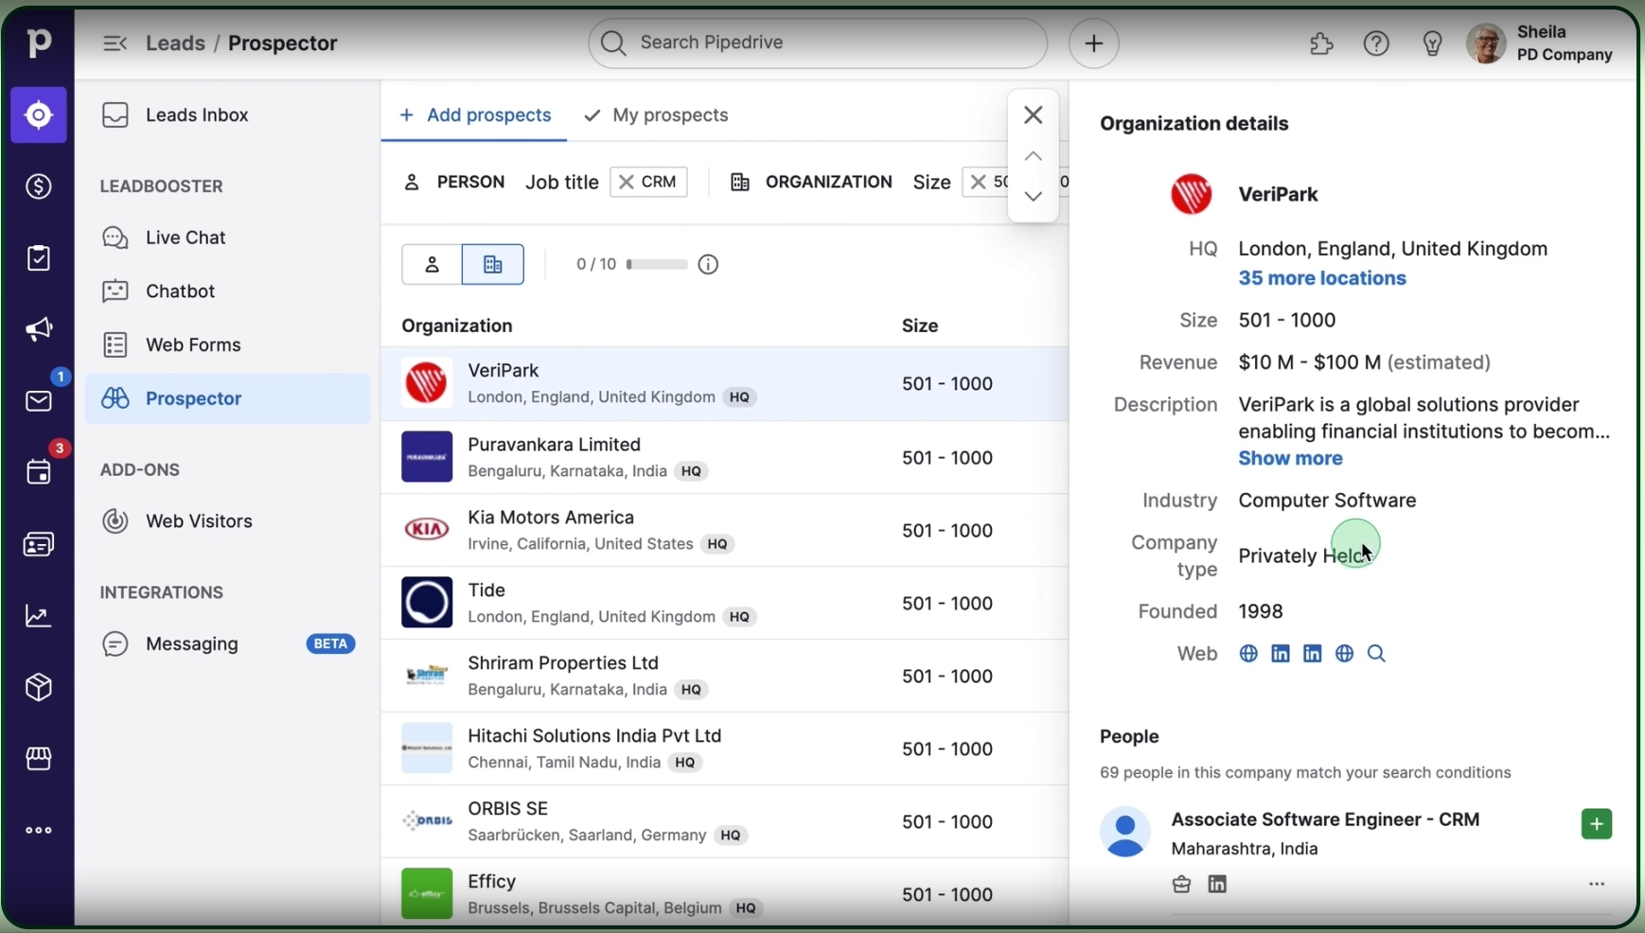Open the Mail envelope icon
Viewport: 1645px width, 933px height.
pyautogui.click(x=39, y=401)
